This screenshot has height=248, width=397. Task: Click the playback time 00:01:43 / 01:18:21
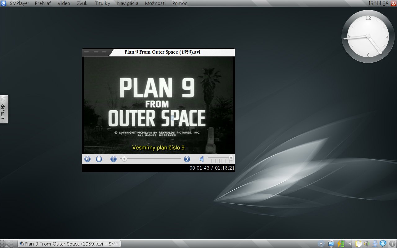coord(212,168)
